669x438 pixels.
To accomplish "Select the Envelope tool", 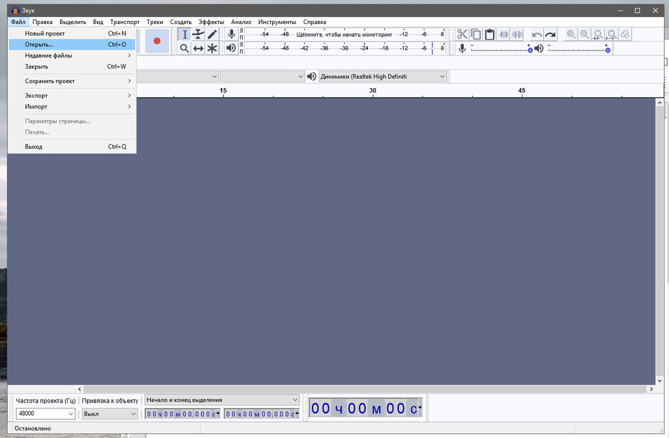I will click(x=198, y=34).
